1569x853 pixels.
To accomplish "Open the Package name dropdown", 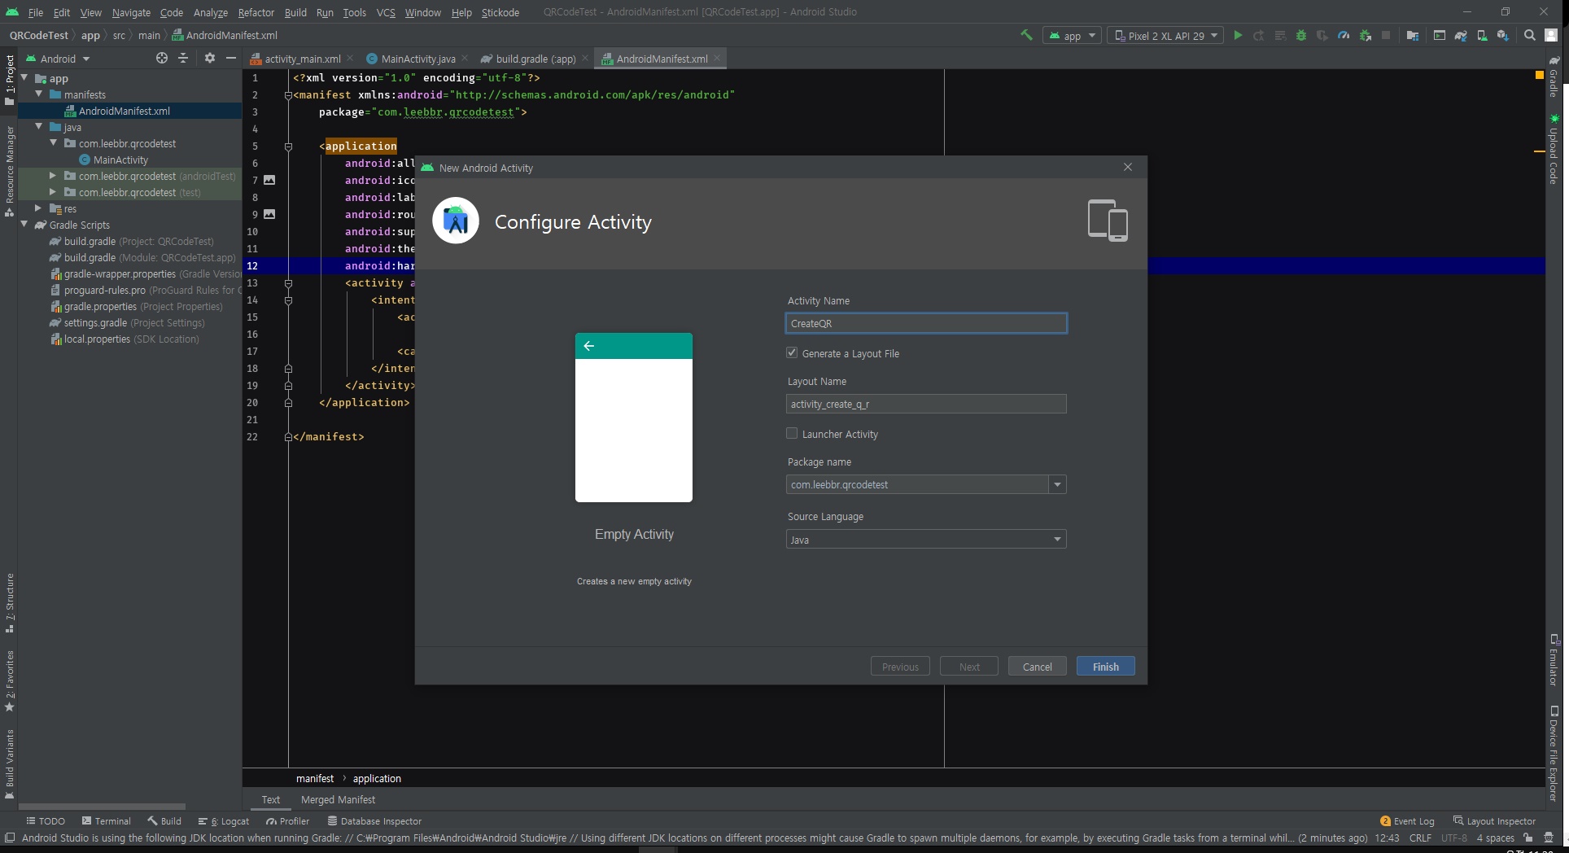I will (x=1057, y=484).
